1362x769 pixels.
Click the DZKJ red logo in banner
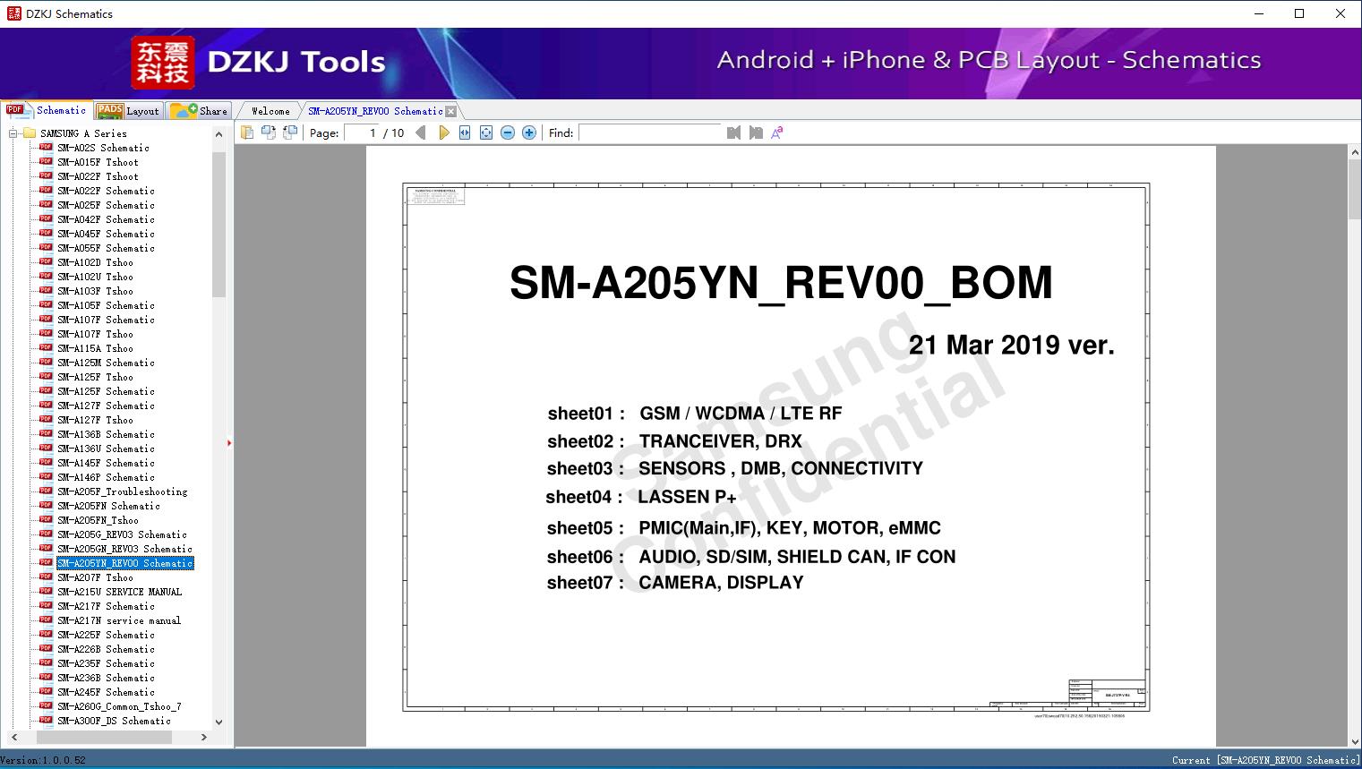(x=162, y=63)
